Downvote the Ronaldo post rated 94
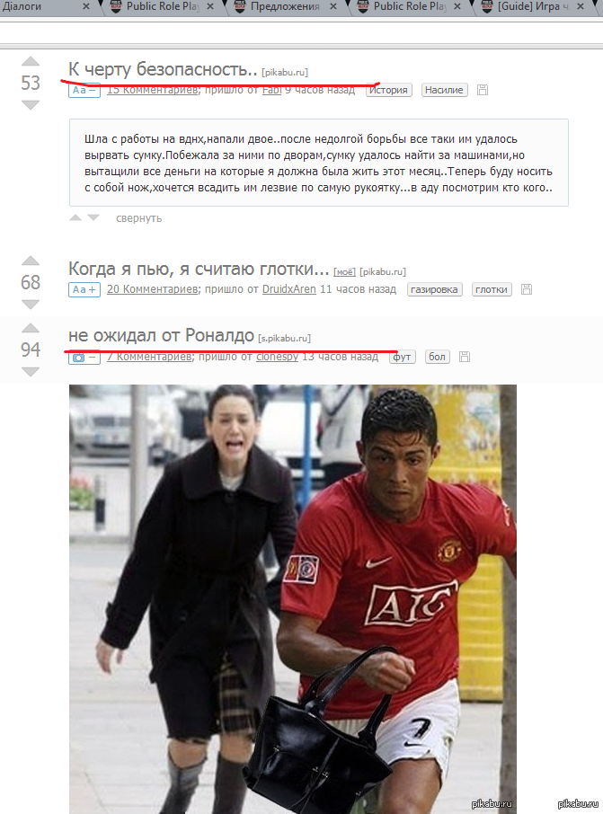 31,372
